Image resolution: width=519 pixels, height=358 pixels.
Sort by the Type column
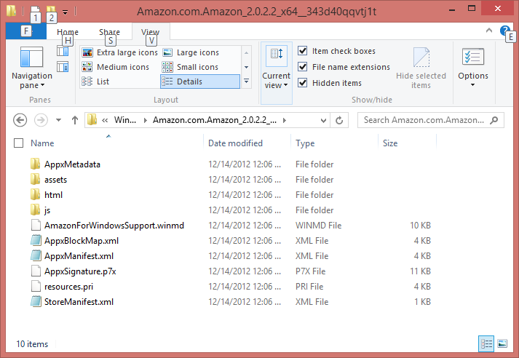305,143
